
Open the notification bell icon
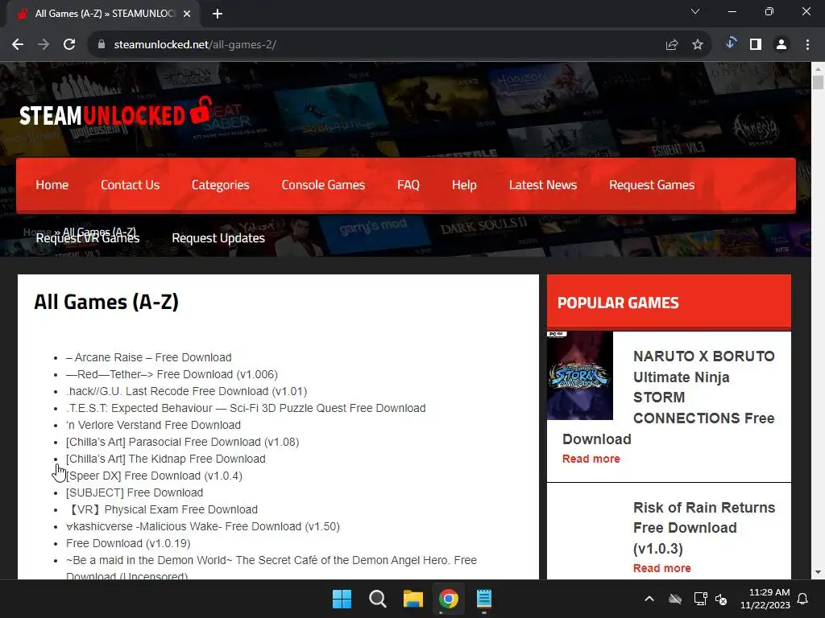(x=802, y=599)
